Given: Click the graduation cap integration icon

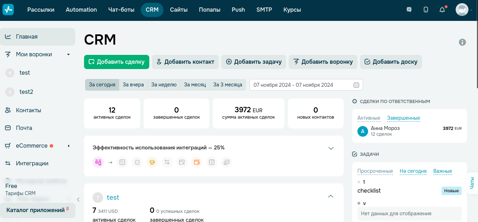Looking at the screenshot, I should click(152, 162).
